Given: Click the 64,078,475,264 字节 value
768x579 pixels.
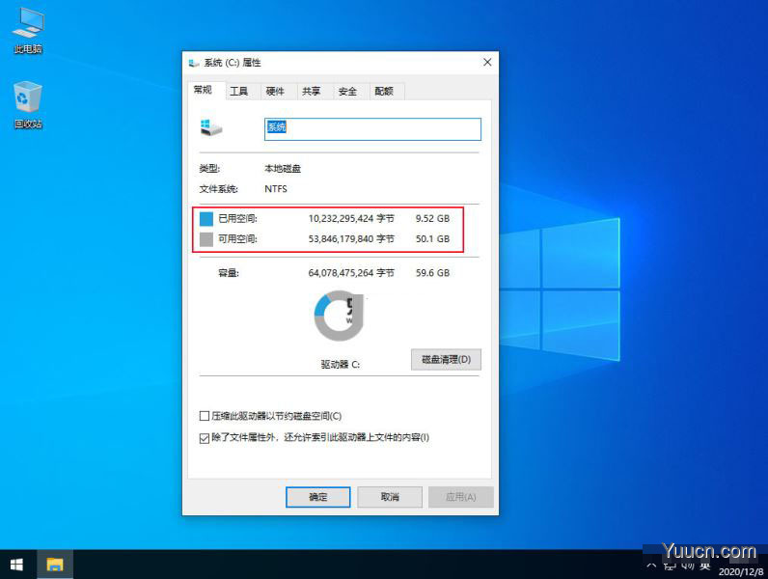Looking at the screenshot, I should pyautogui.click(x=351, y=273).
